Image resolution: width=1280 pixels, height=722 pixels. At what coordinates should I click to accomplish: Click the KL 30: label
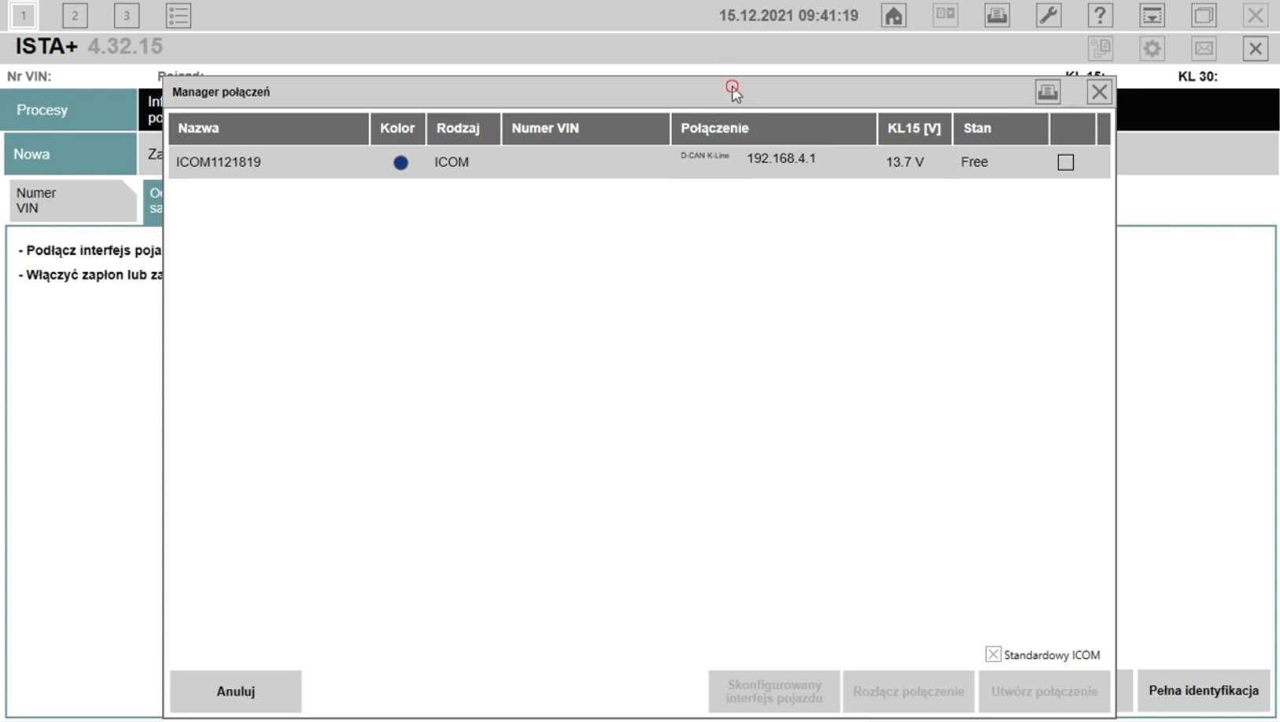[1197, 76]
